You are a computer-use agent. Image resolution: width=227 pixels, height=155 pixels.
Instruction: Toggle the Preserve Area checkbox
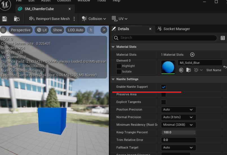[x=164, y=95]
